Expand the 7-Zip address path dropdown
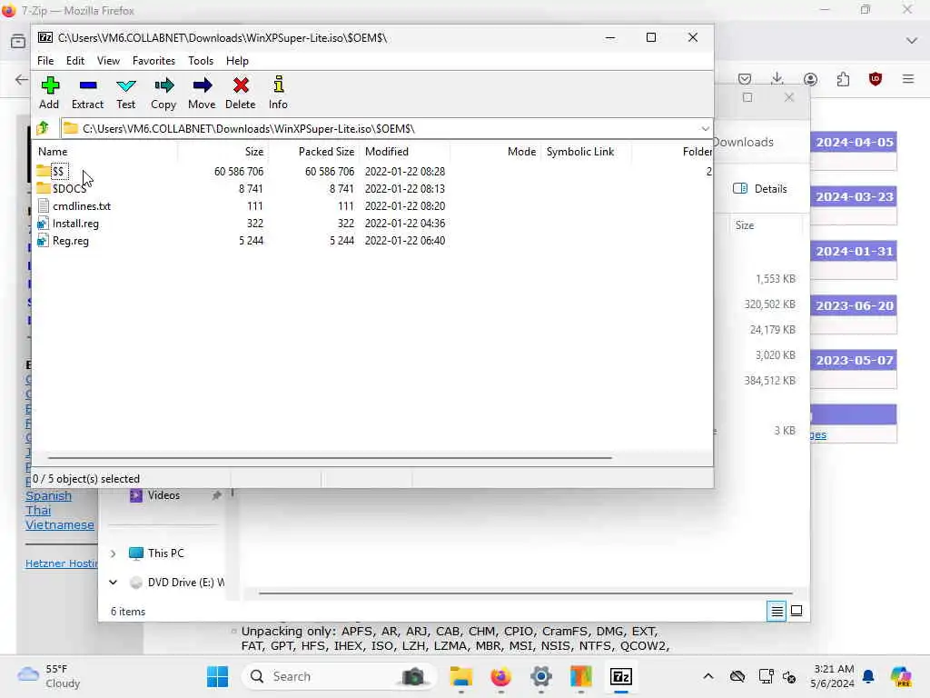 tap(705, 129)
